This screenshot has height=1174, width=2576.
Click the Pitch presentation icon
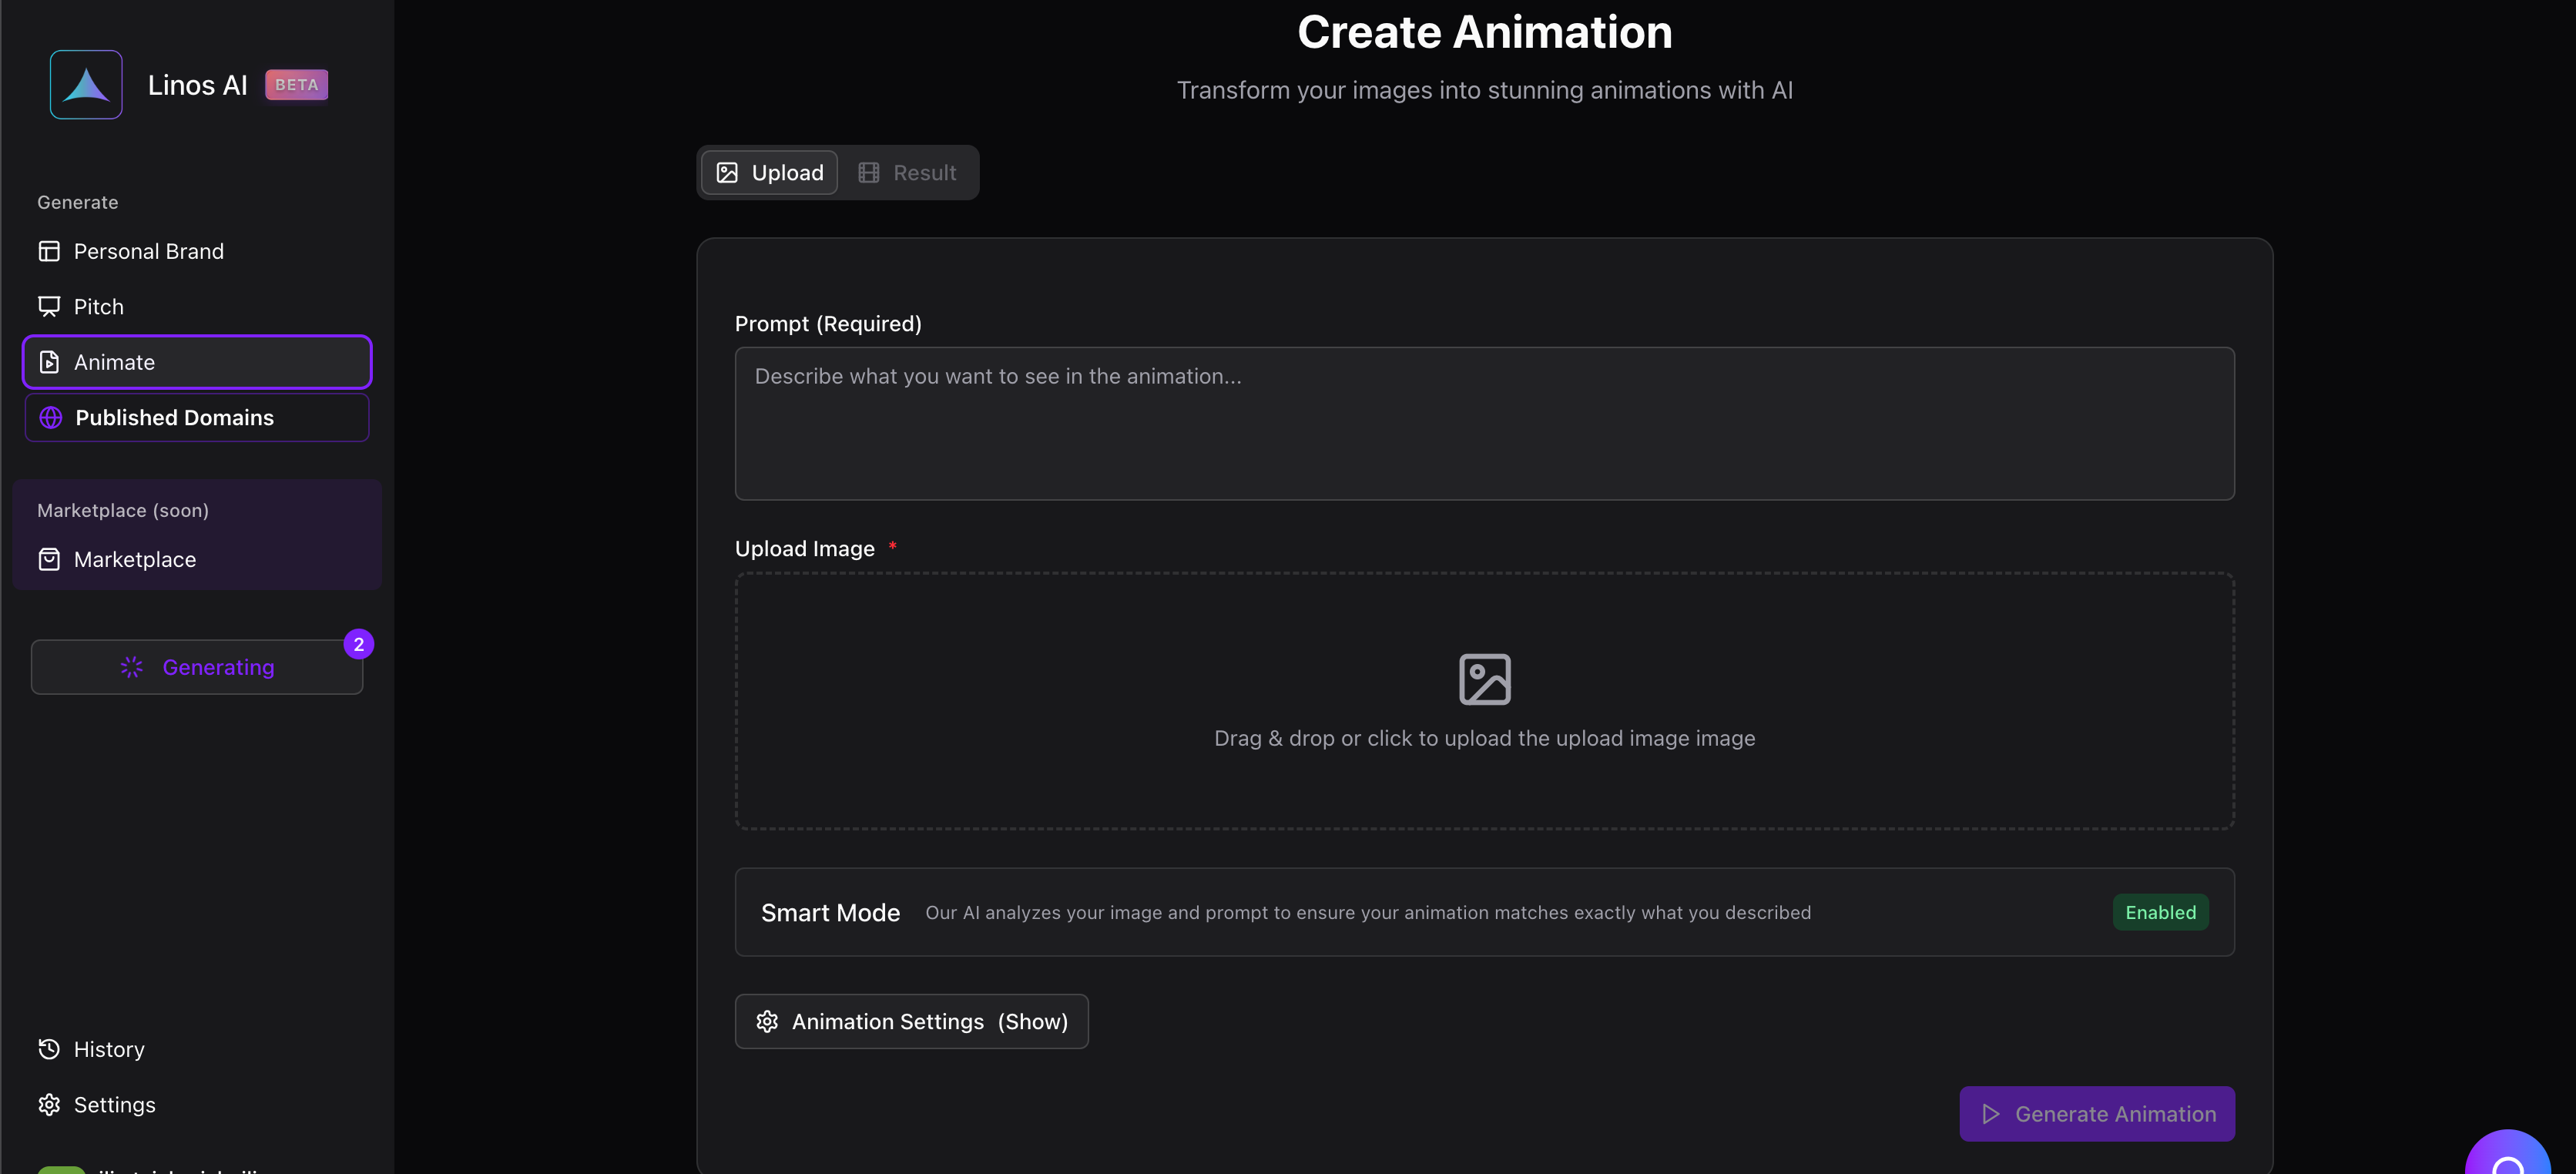[49, 306]
